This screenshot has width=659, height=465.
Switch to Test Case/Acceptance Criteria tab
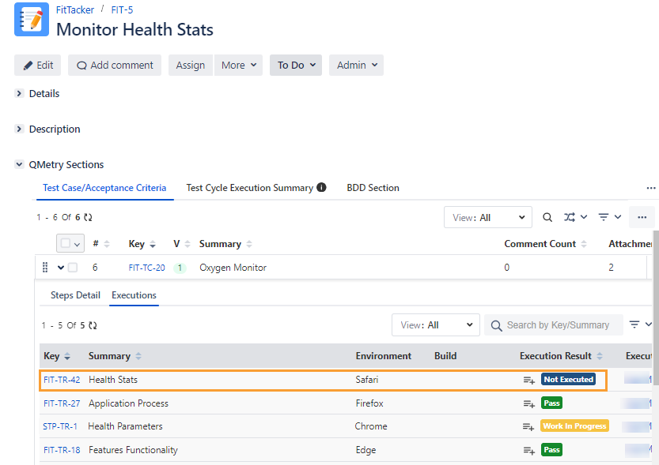104,188
